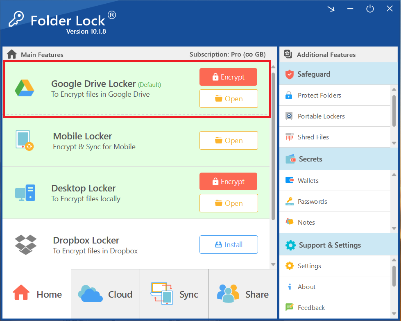Image resolution: width=401 pixels, height=321 pixels.
Task: Select Wallets label
Action: (x=308, y=181)
